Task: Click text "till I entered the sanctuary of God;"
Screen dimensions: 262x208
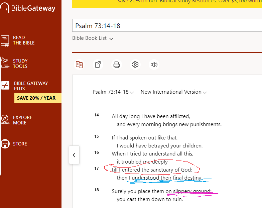Action: pyautogui.click(x=152, y=170)
